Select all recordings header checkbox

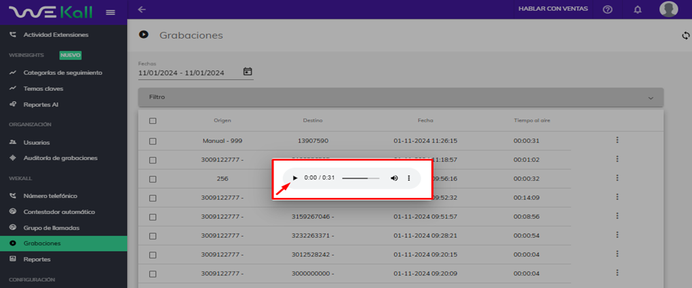(x=153, y=121)
